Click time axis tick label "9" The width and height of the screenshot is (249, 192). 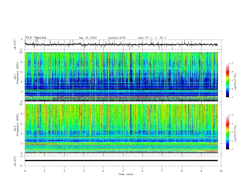tap(201, 171)
